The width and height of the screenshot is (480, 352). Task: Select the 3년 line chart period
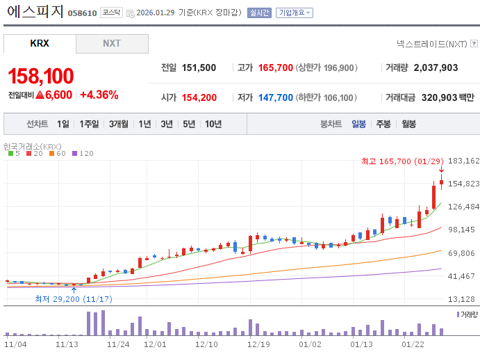(x=167, y=124)
